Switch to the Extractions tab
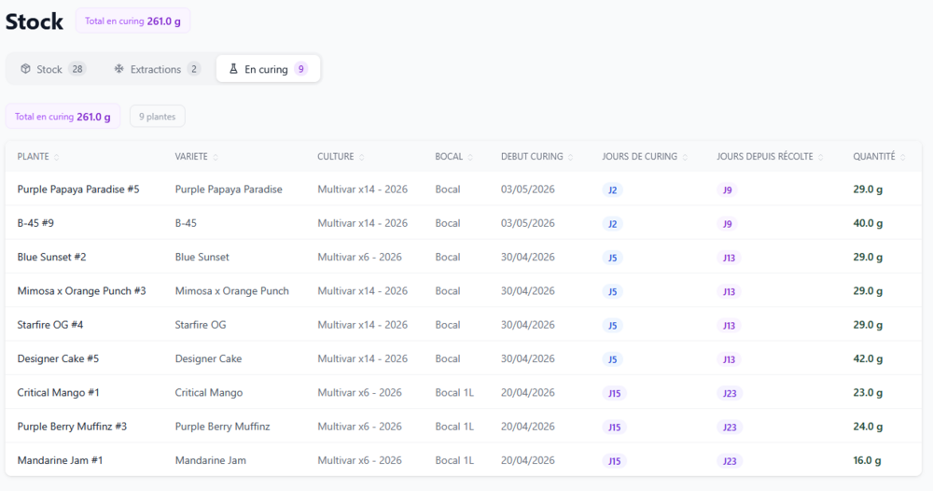 point(157,69)
